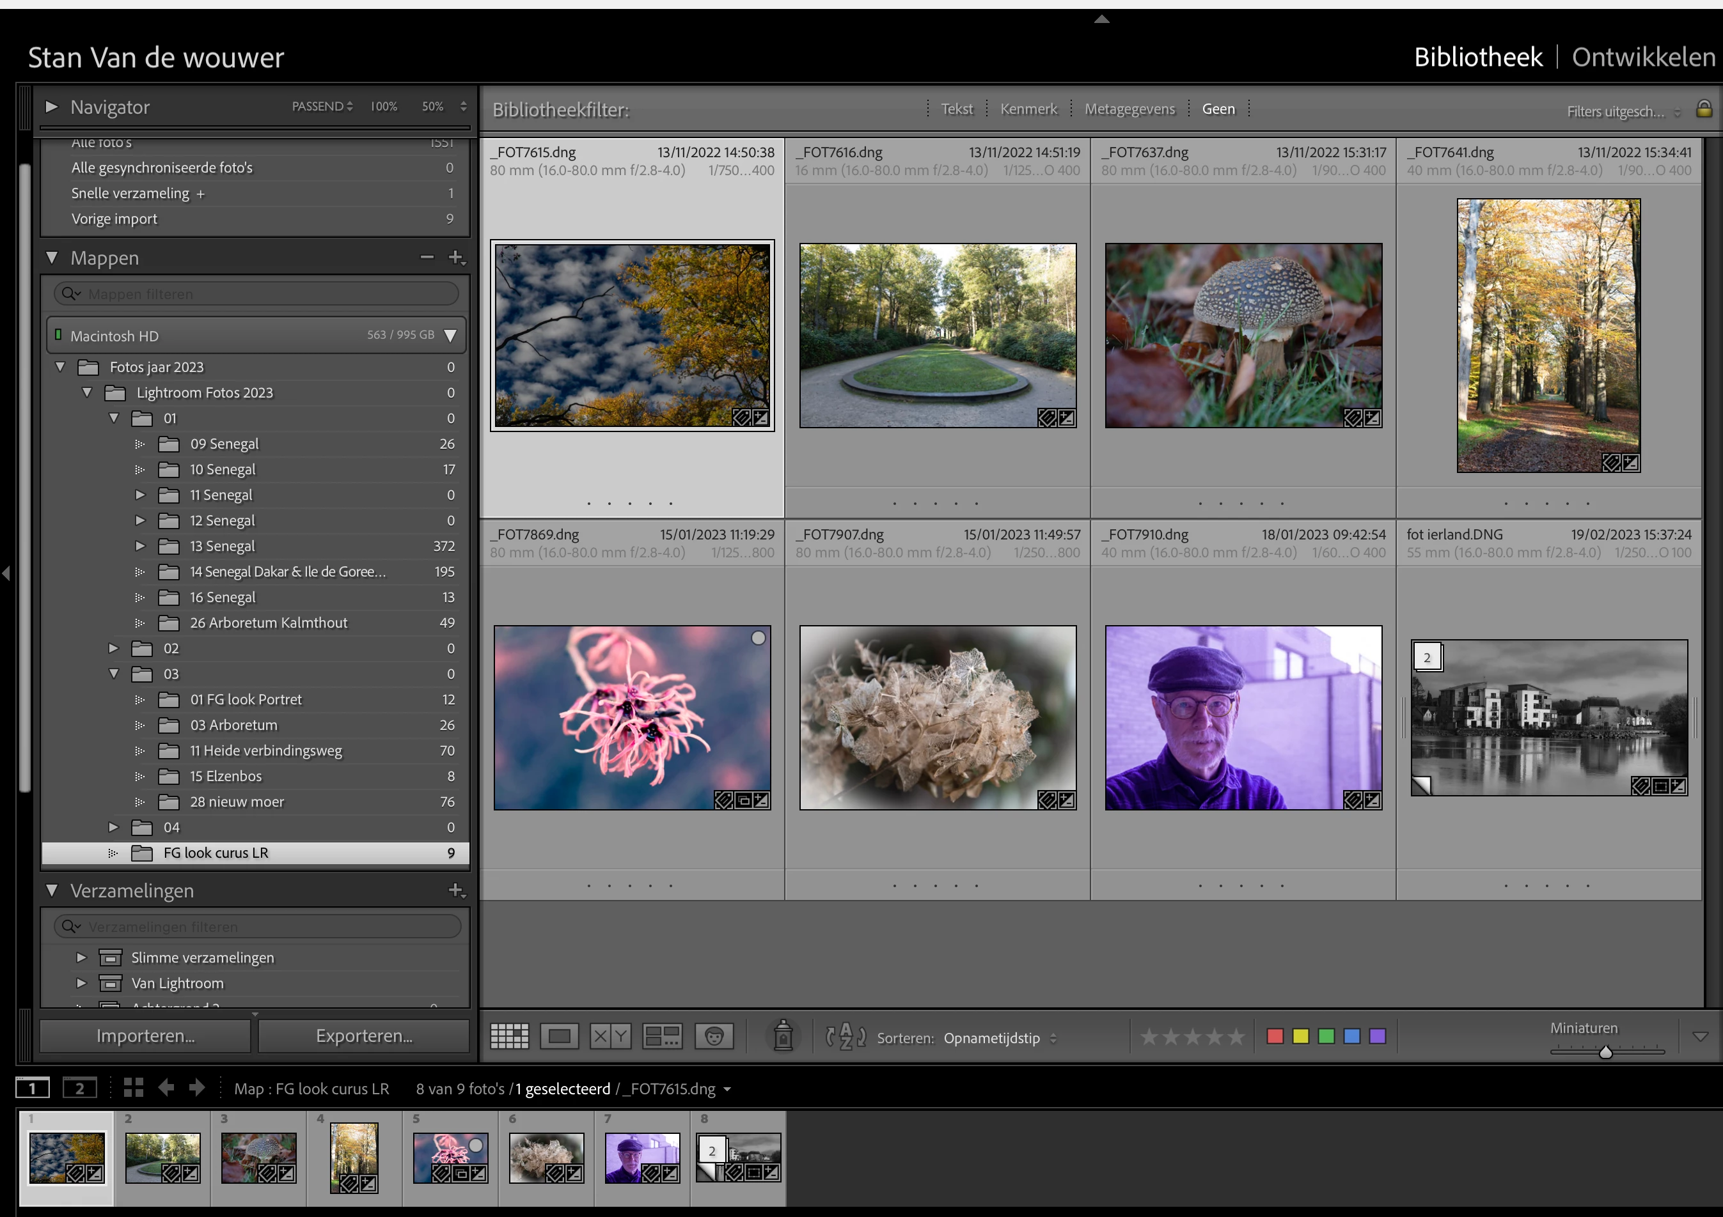This screenshot has width=1723, height=1217.
Task: Open survey view icon
Action: click(x=662, y=1036)
